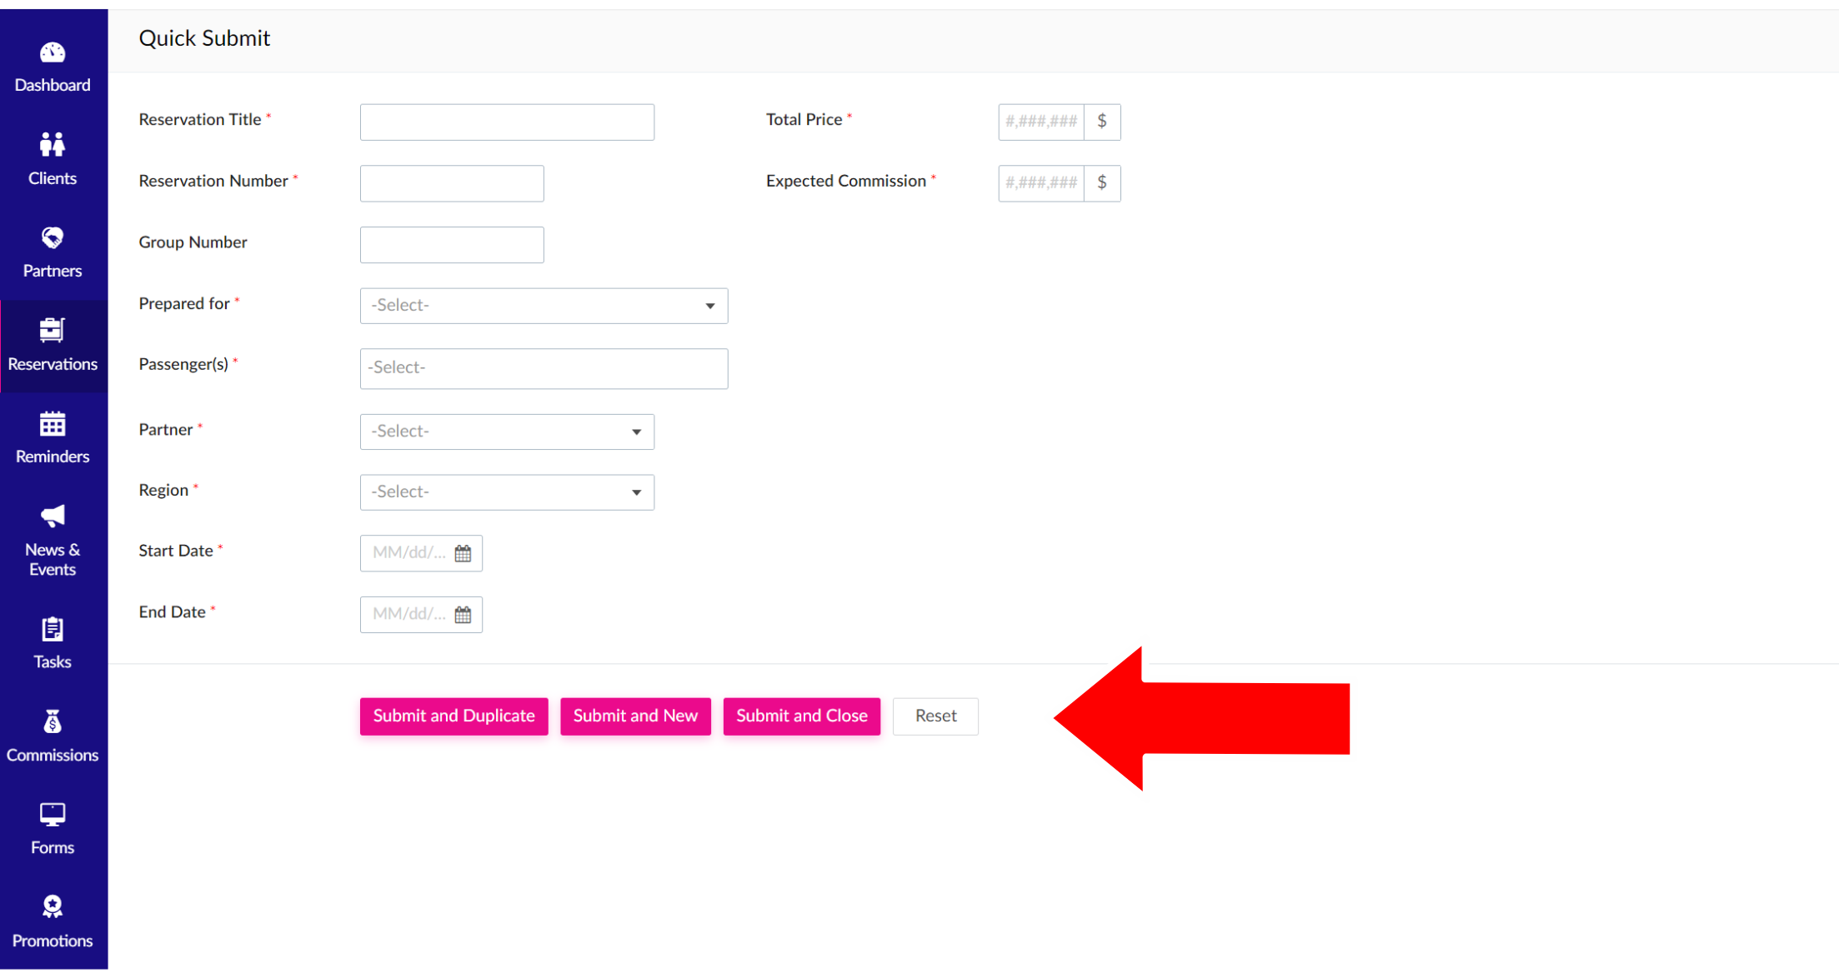The height and width of the screenshot is (978, 1839).
Task: Open News & Events megaphone icon
Action: (52, 516)
